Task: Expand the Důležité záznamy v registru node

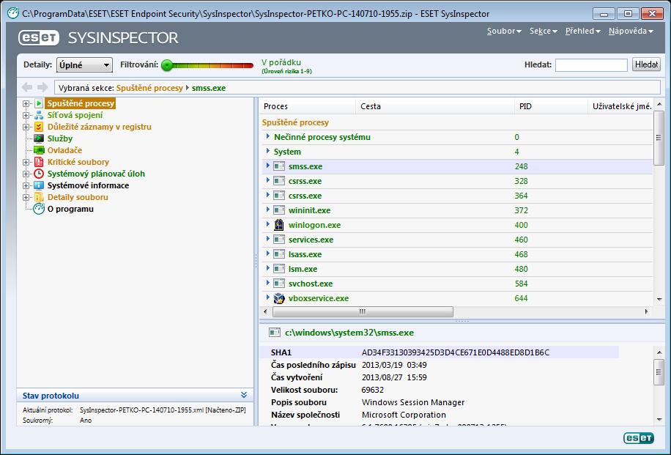Action: point(26,127)
